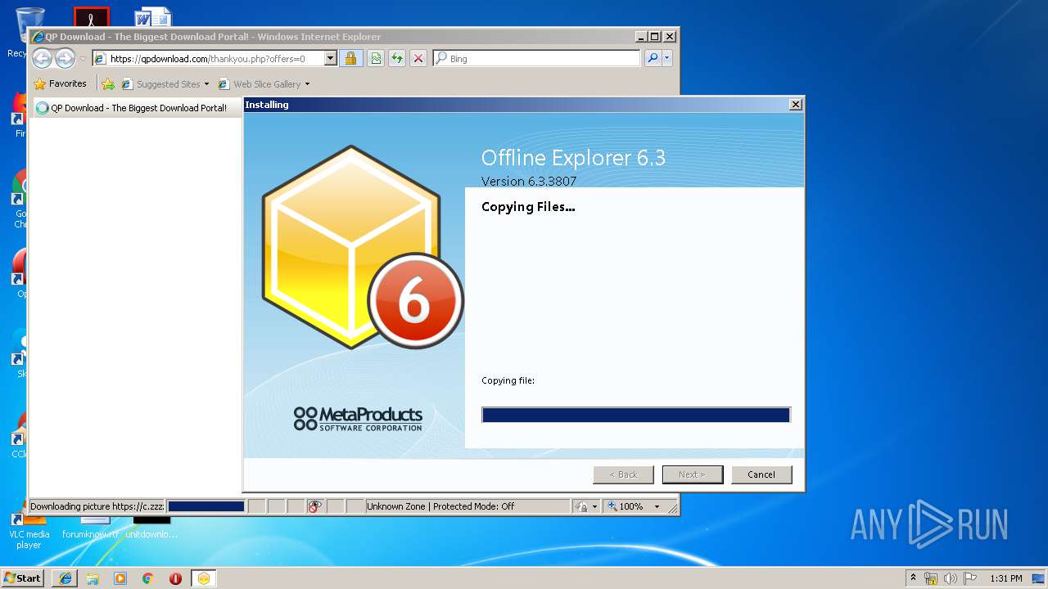Viewport: 1048px width, 589px height.
Task: Cancel the Offline Explorer installation
Action: tap(761, 474)
